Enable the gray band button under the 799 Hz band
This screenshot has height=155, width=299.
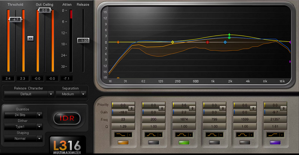point(214,142)
